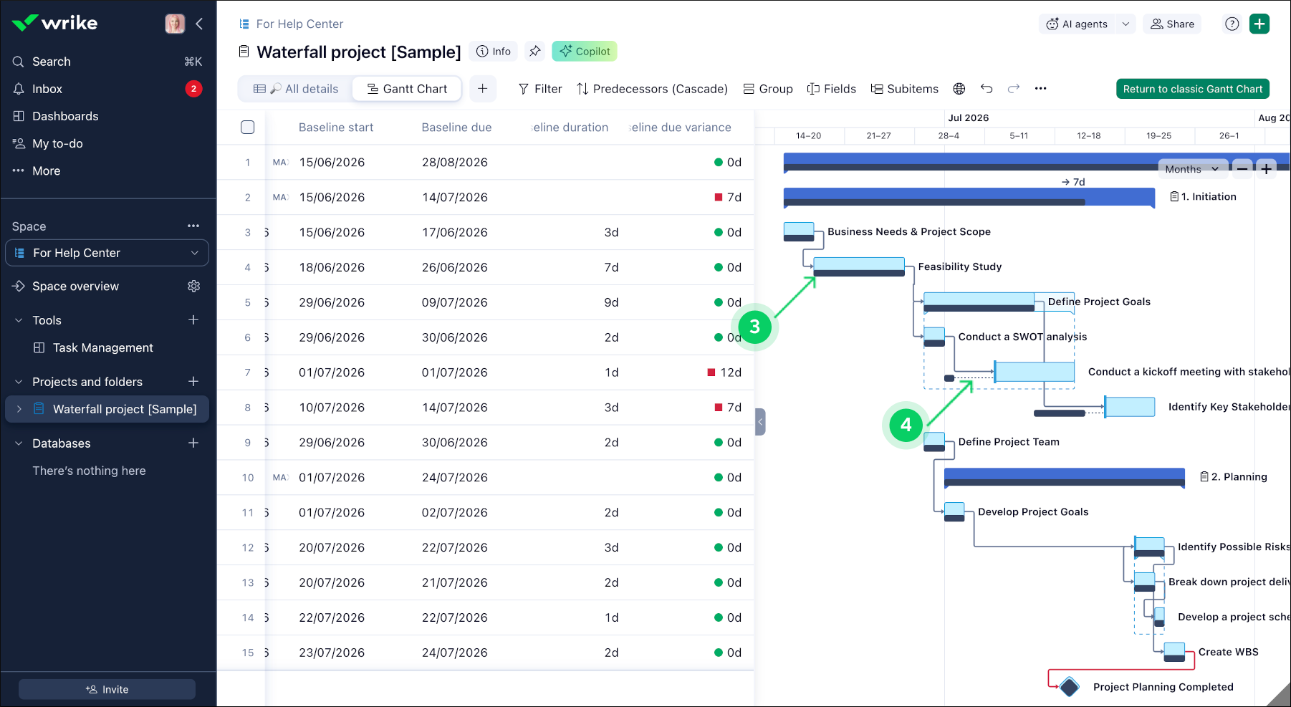Viewport: 1291px width, 707px height.
Task: Open toolbar more options (three dots)
Action: [x=1041, y=89]
